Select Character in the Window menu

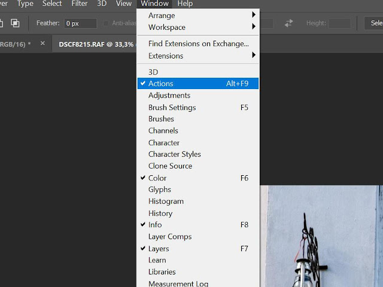tap(198, 142)
